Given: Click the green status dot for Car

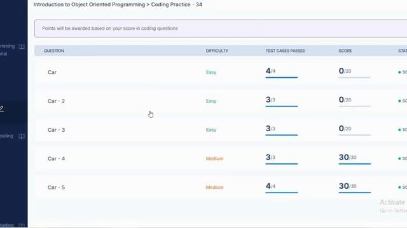Looking at the screenshot, I should [x=399, y=72].
